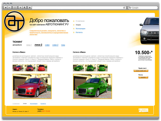The width and height of the screenshot is (161, 121).
Task: Click the price list download button
Action: pyautogui.click(x=141, y=71)
